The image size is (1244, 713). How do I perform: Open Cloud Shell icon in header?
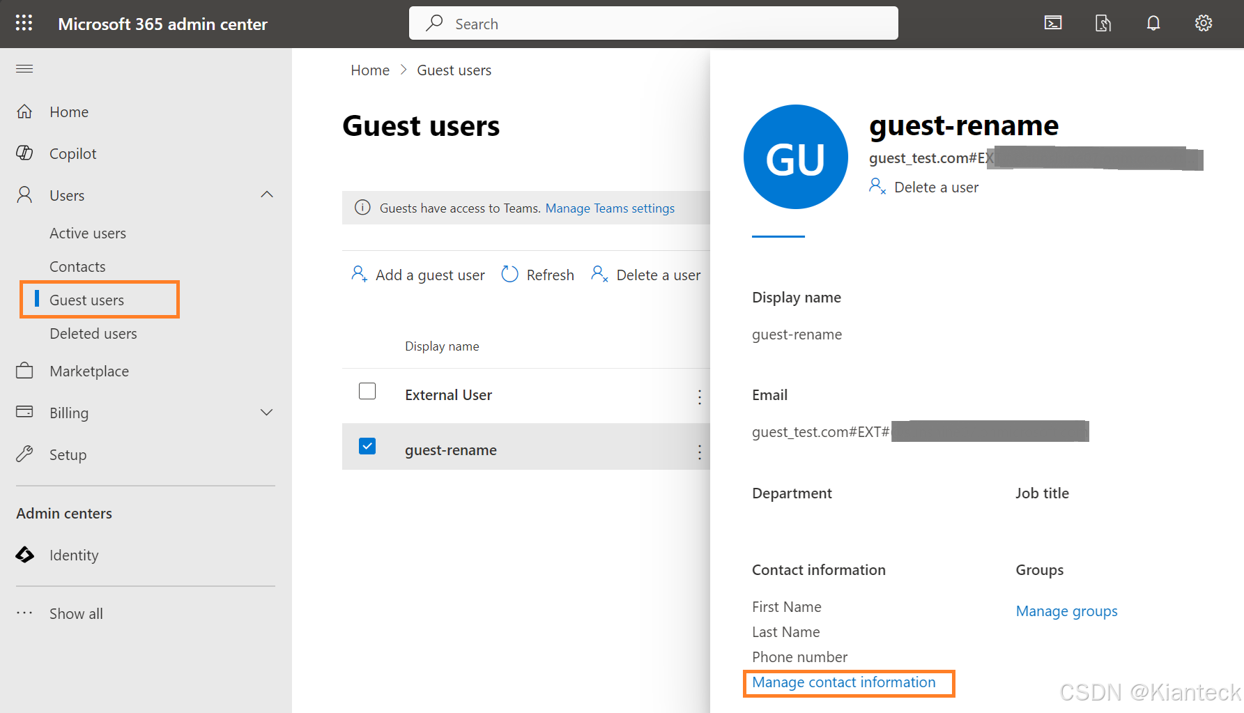1053,23
